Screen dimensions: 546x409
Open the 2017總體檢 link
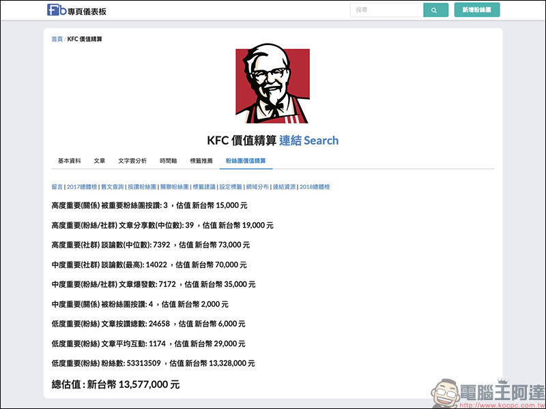click(x=82, y=187)
